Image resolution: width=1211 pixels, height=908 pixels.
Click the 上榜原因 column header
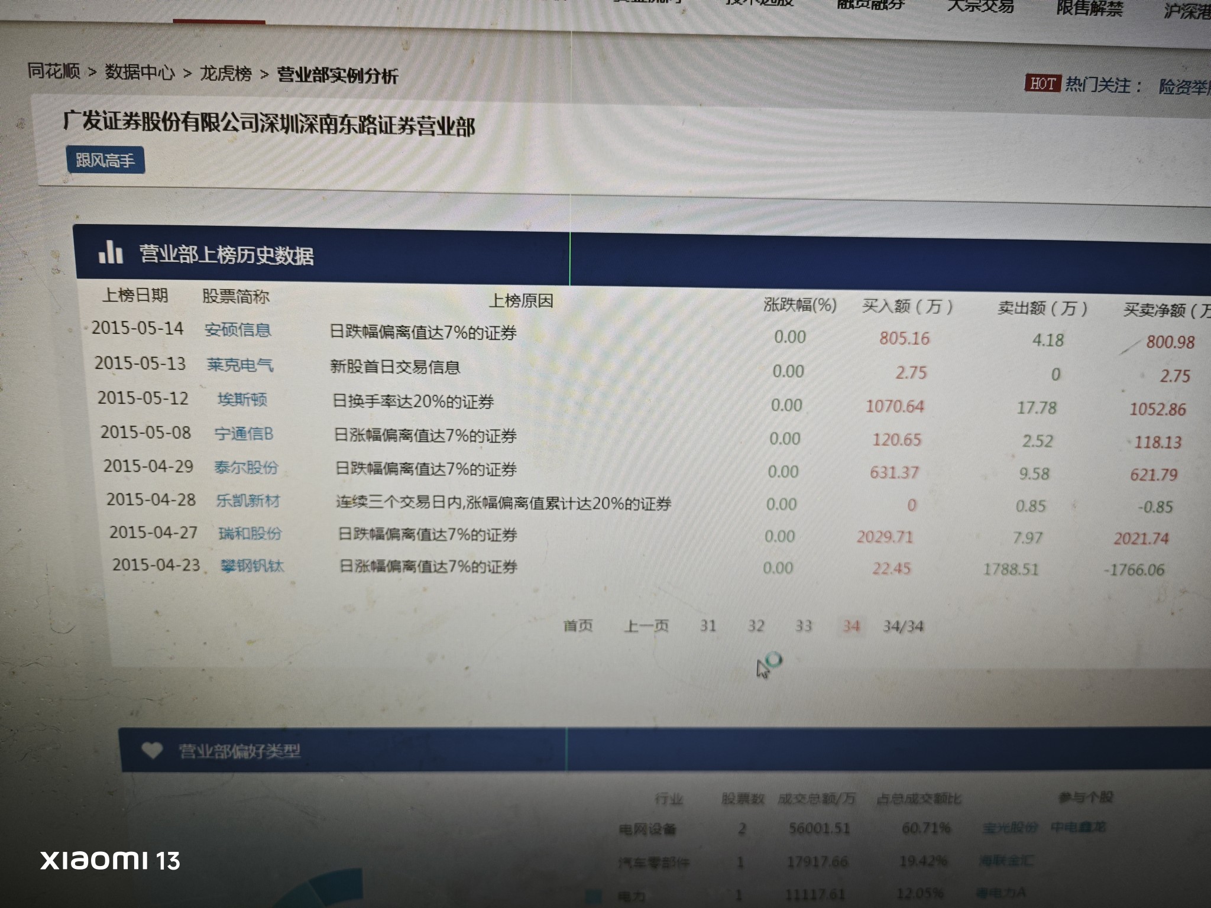(x=521, y=301)
